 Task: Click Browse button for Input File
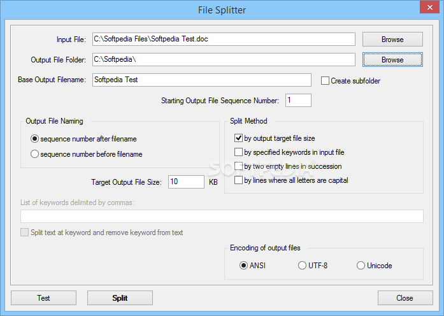pyautogui.click(x=392, y=39)
